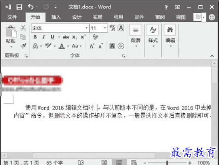Expand the font name dropdown arrow
The height and width of the screenshot is (165, 219).
point(86,28)
